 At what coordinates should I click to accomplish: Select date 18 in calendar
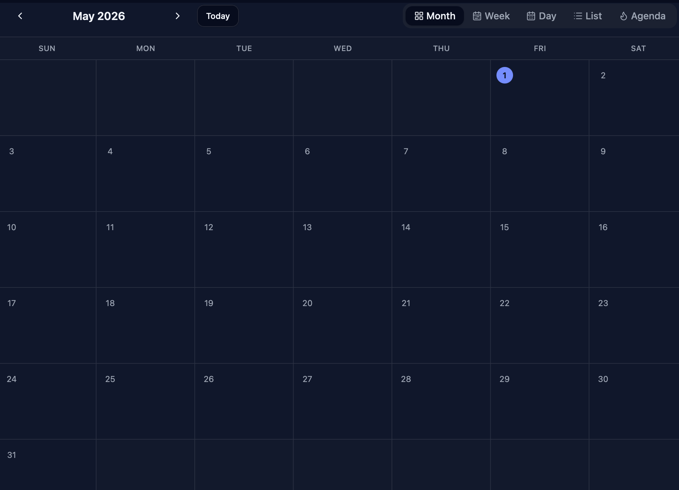(x=110, y=303)
